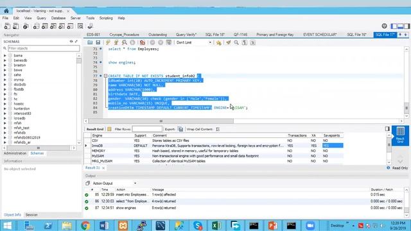The height and width of the screenshot is (231, 411).
Task: Stop query execution icon
Action: (133, 42)
